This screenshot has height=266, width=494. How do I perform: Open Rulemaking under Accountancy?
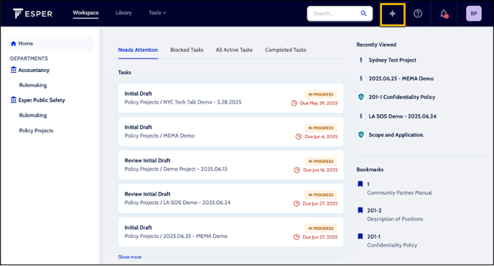click(33, 86)
